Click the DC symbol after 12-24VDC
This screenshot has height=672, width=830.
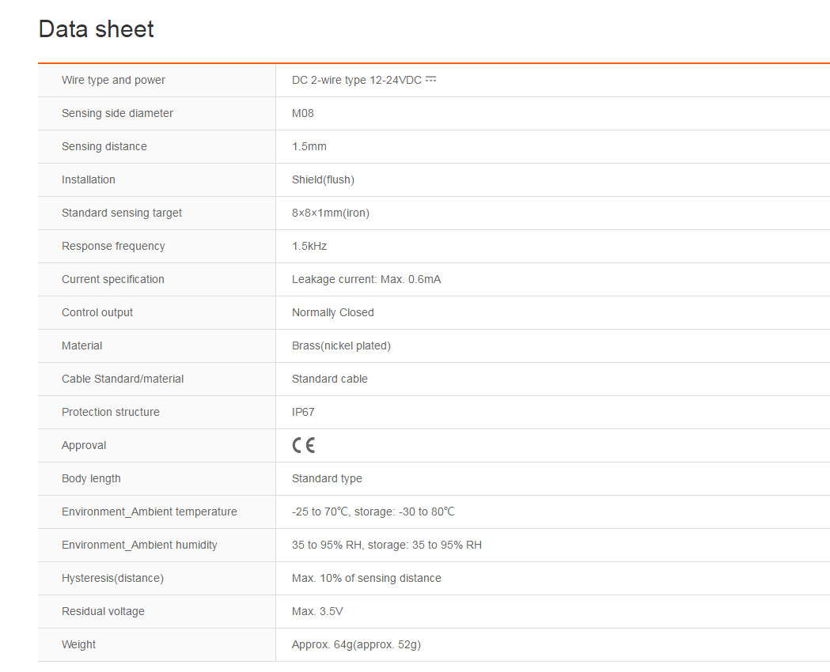[431, 79]
